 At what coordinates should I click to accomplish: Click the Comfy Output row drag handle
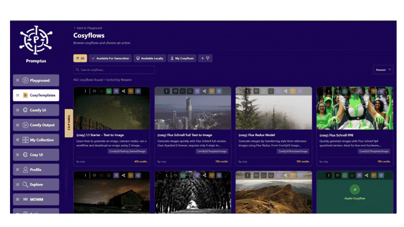(17, 125)
